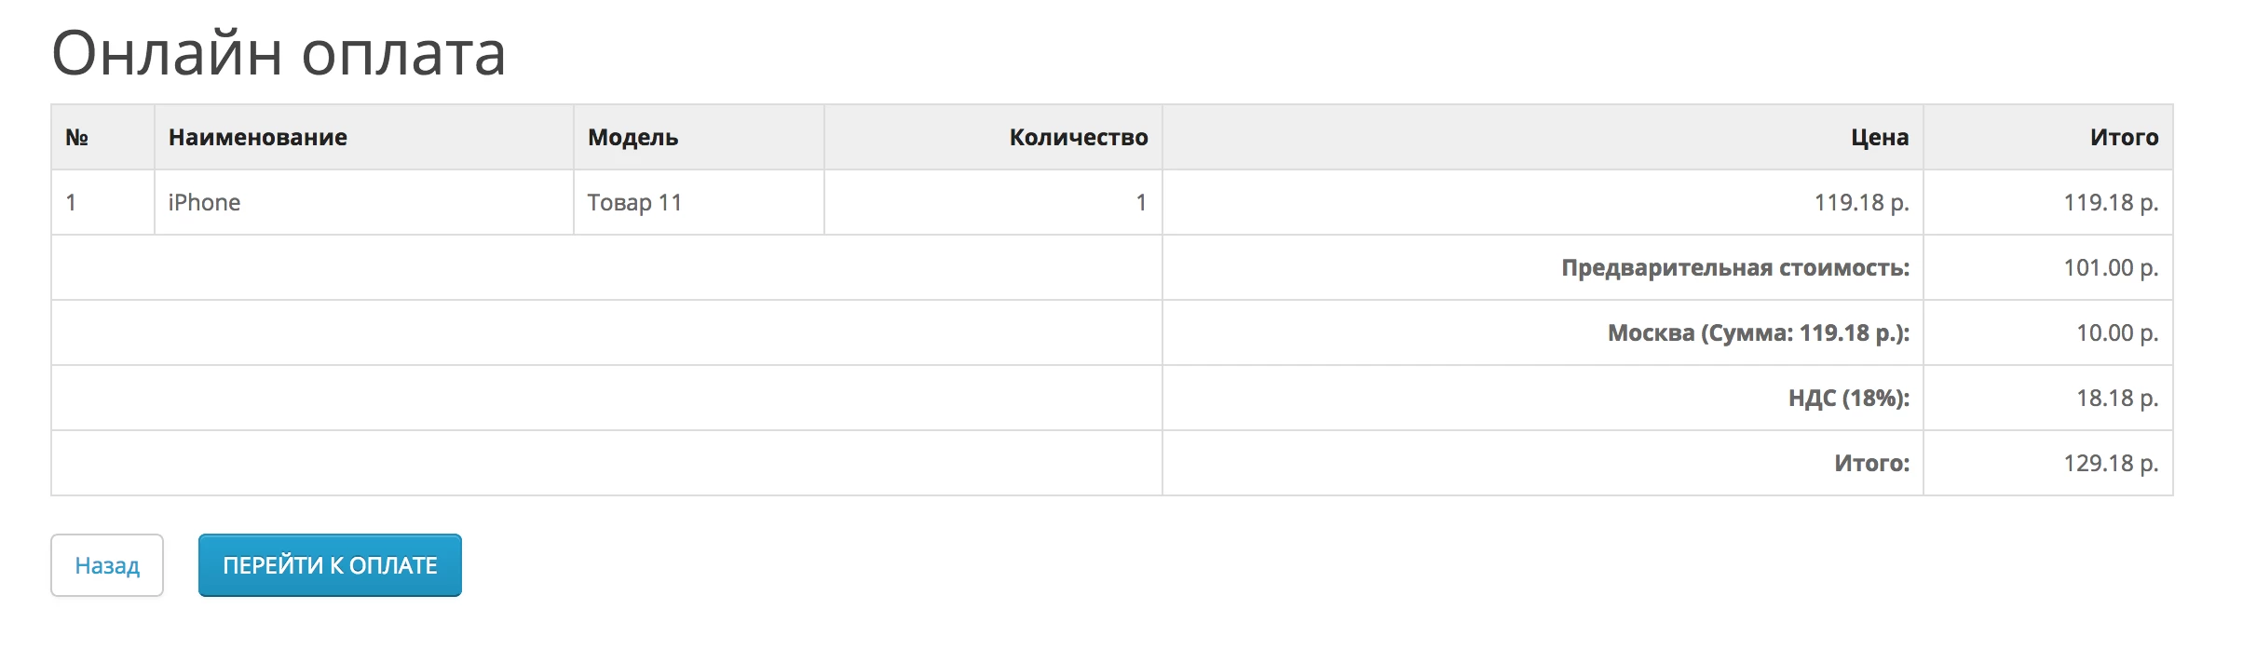Click the Модель column header

point(632,137)
